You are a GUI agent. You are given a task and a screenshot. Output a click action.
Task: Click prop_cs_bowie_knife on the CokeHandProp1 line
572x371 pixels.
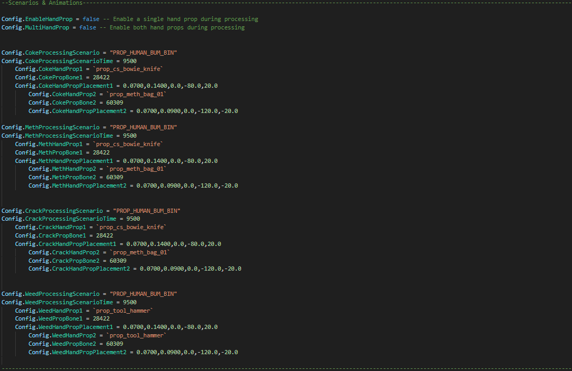click(128, 69)
